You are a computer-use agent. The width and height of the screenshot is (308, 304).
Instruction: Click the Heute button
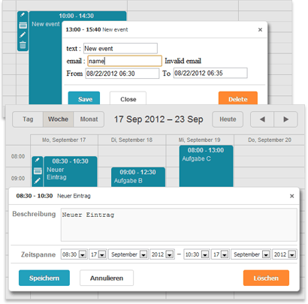pyautogui.click(x=228, y=119)
